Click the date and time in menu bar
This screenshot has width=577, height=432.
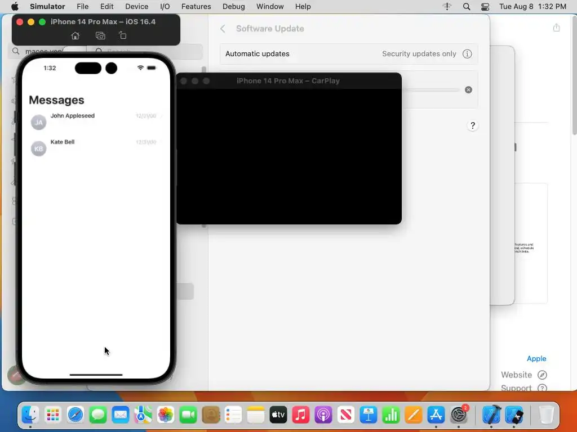(532, 7)
